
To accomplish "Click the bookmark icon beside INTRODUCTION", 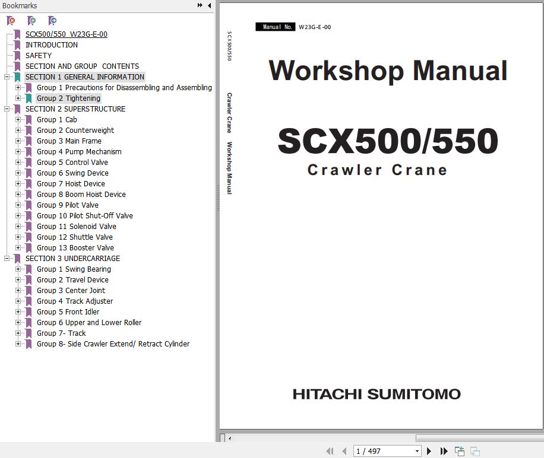I will (x=17, y=44).
